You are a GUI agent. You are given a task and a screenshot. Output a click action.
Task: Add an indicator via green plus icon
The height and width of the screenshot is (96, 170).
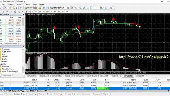point(101,8)
